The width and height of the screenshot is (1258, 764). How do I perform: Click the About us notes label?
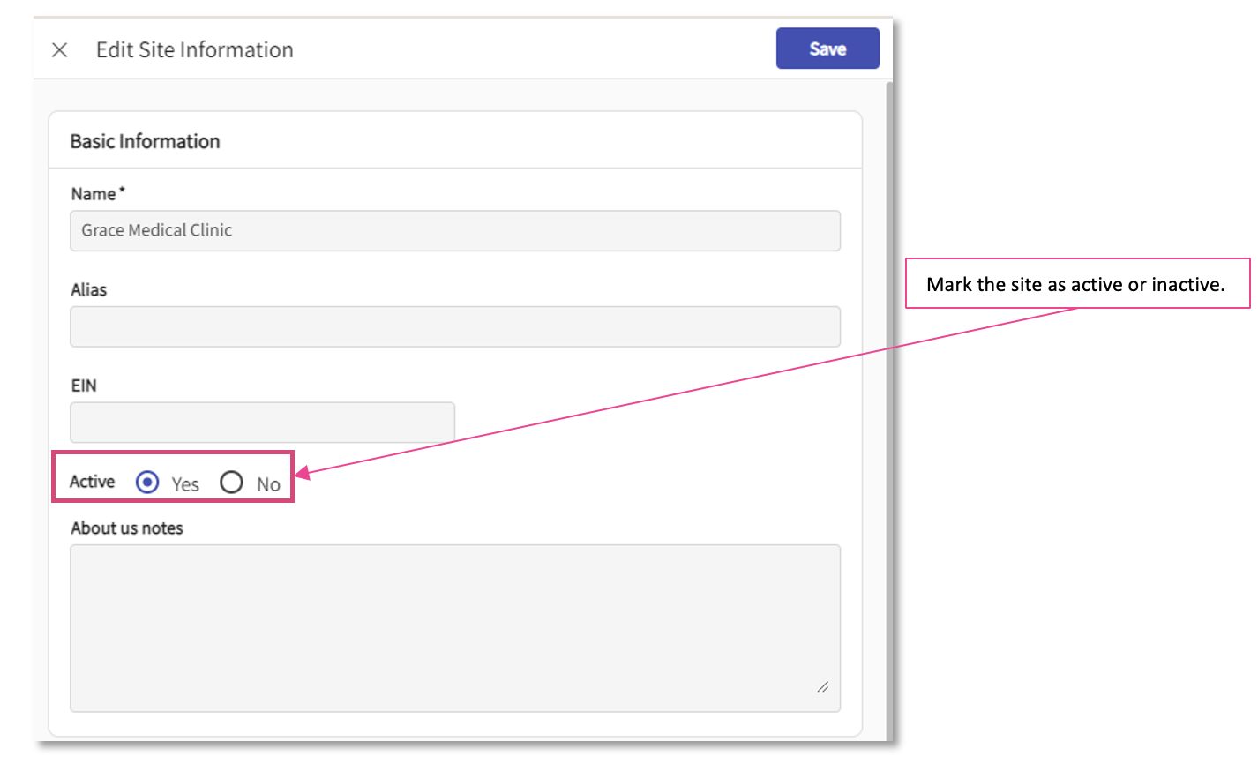pyautogui.click(x=127, y=528)
